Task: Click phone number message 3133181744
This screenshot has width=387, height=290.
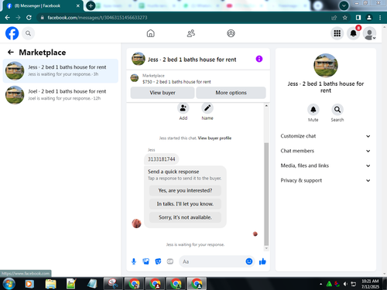Action: point(162,159)
